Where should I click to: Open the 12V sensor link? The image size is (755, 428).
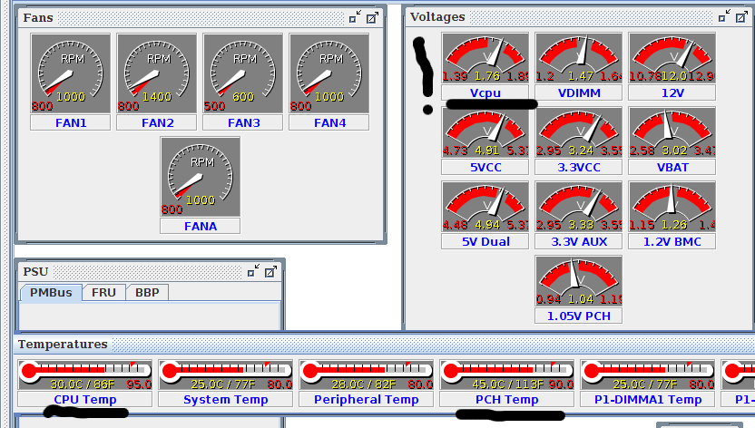tap(672, 92)
